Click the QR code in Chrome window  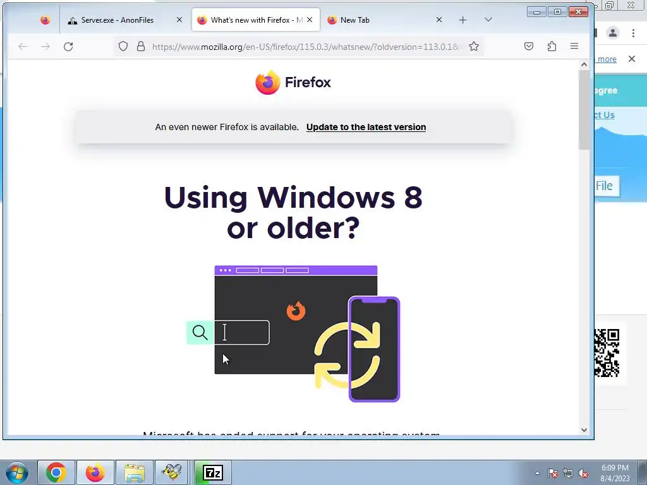[x=607, y=352]
